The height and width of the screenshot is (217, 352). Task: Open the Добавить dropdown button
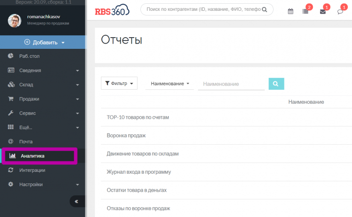43,42
